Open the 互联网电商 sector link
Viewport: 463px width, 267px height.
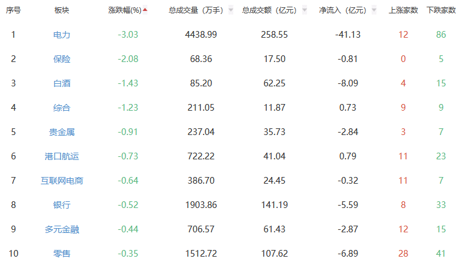click(x=62, y=181)
